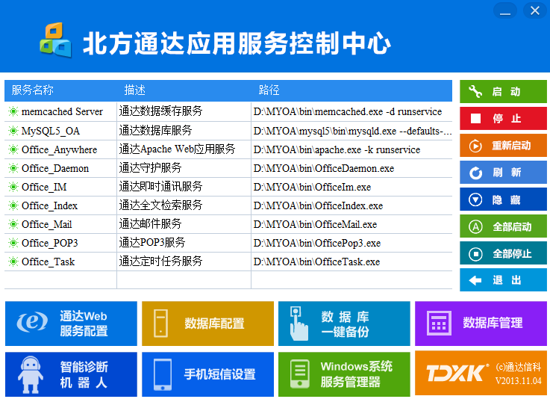Viewport: 550px width, 399px height.
Task: Click the down-triangle icon on 隐藏
Action: pyautogui.click(x=475, y=199)
